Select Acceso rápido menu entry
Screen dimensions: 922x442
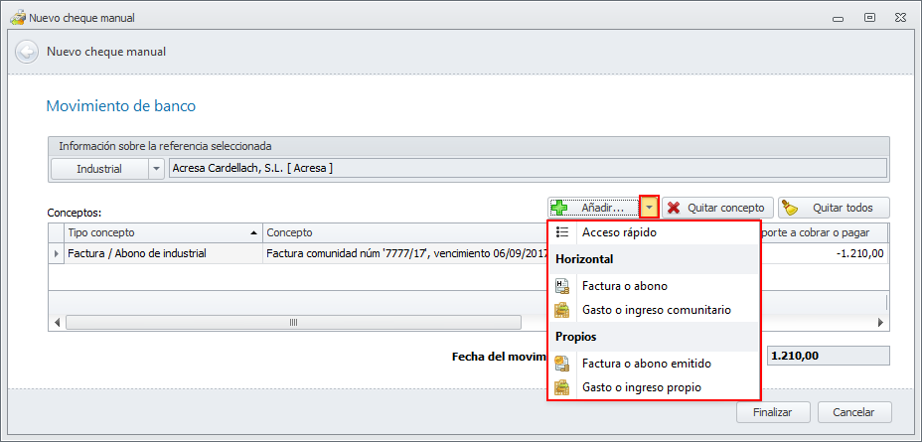tap(654, 232)
